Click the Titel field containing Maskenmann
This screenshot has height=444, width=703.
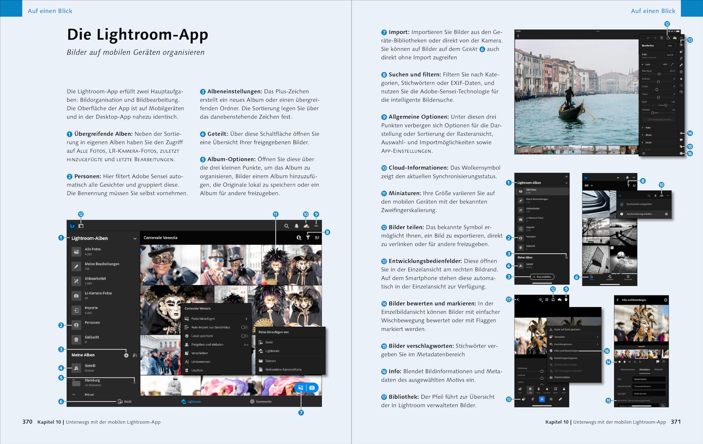(649, 379)
